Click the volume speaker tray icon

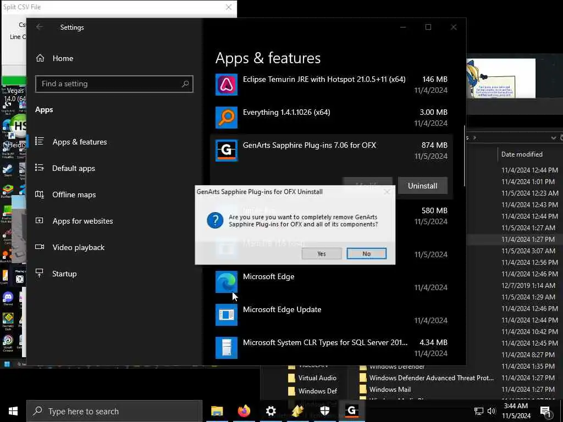(491, 411)
